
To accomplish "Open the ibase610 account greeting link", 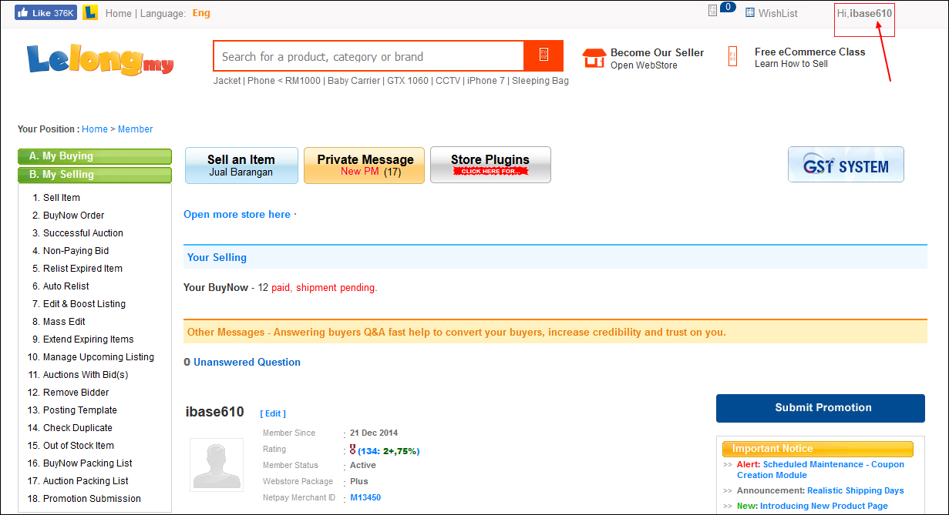I will click(864, 13).
